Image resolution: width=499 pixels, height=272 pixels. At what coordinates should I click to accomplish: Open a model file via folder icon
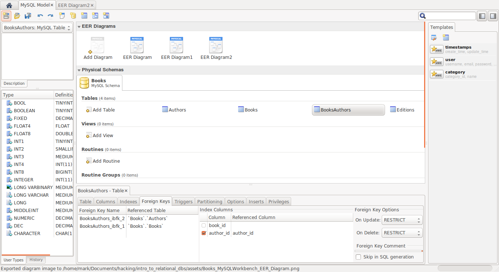click(17, 16)
